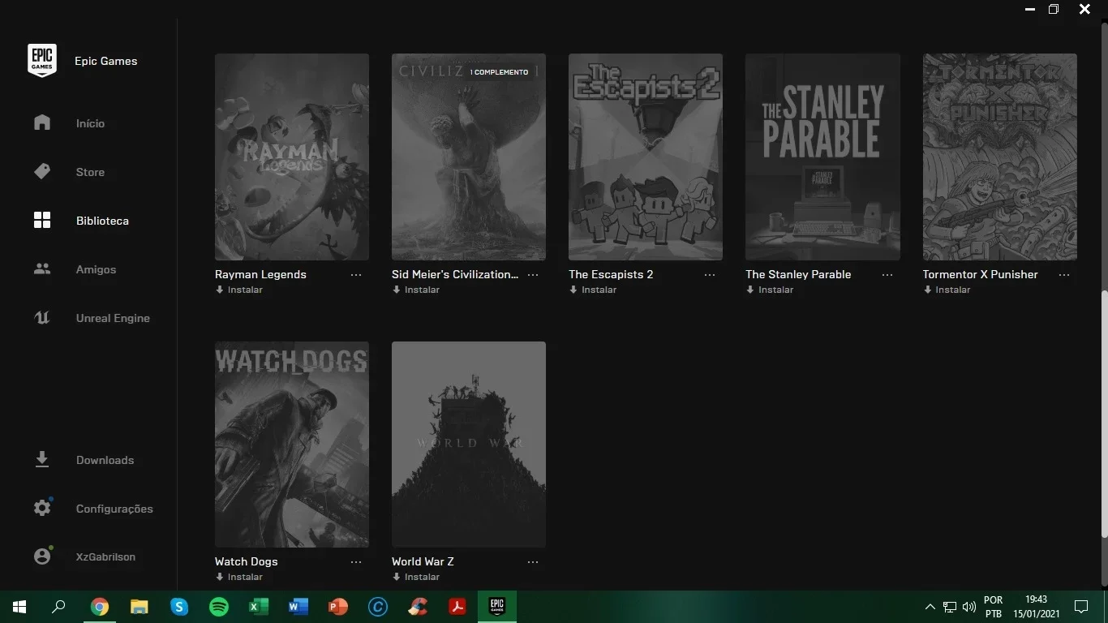
Task: Click the Tormentor X Punisher title text
Action: [x=980, y=274]
